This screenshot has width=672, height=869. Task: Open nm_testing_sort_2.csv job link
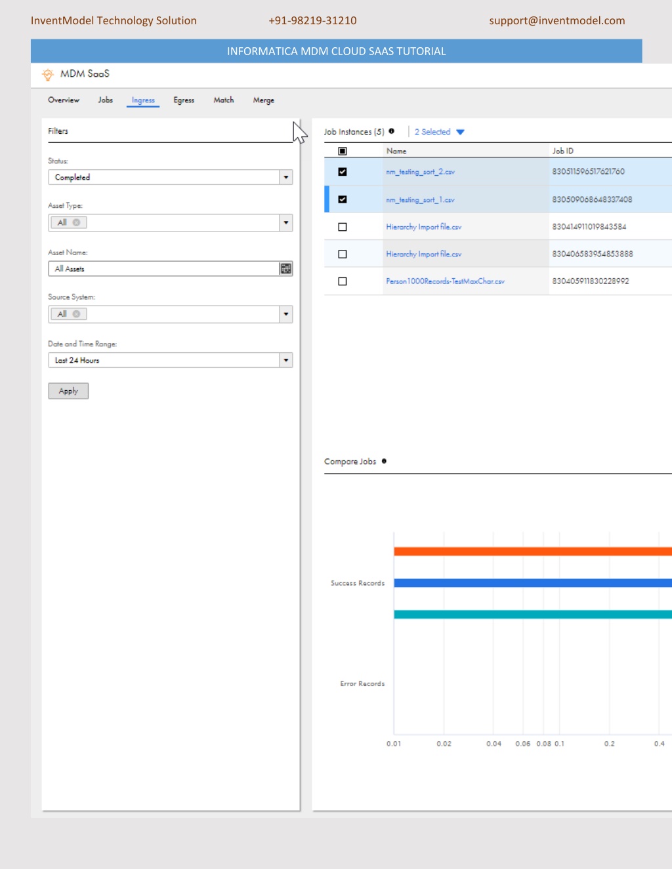(x=420, y=172)
